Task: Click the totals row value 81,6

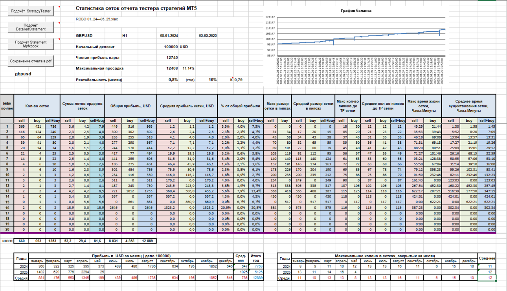Action: (x=97, y=240)
